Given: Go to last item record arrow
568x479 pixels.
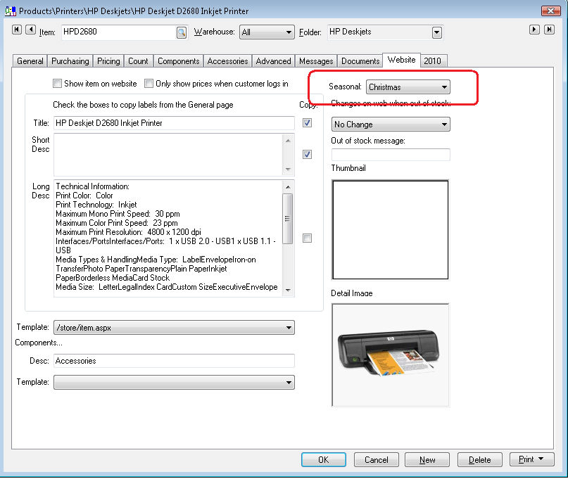Looking at the screenshot, I should [x=549, y=30].
